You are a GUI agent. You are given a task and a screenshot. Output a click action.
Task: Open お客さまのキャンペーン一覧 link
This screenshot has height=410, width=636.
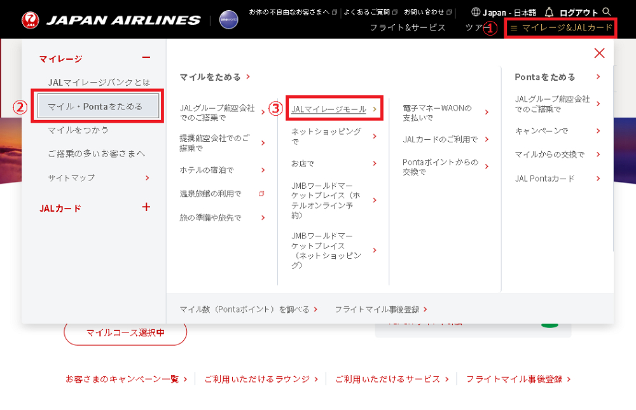pos(126,379)
